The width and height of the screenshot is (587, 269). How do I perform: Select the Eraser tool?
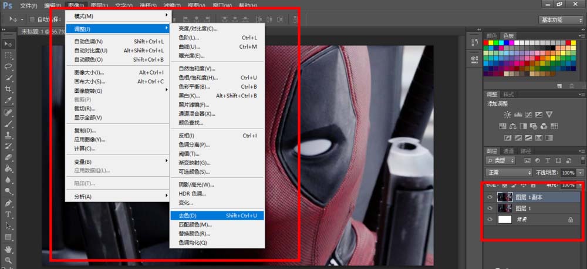8,157
